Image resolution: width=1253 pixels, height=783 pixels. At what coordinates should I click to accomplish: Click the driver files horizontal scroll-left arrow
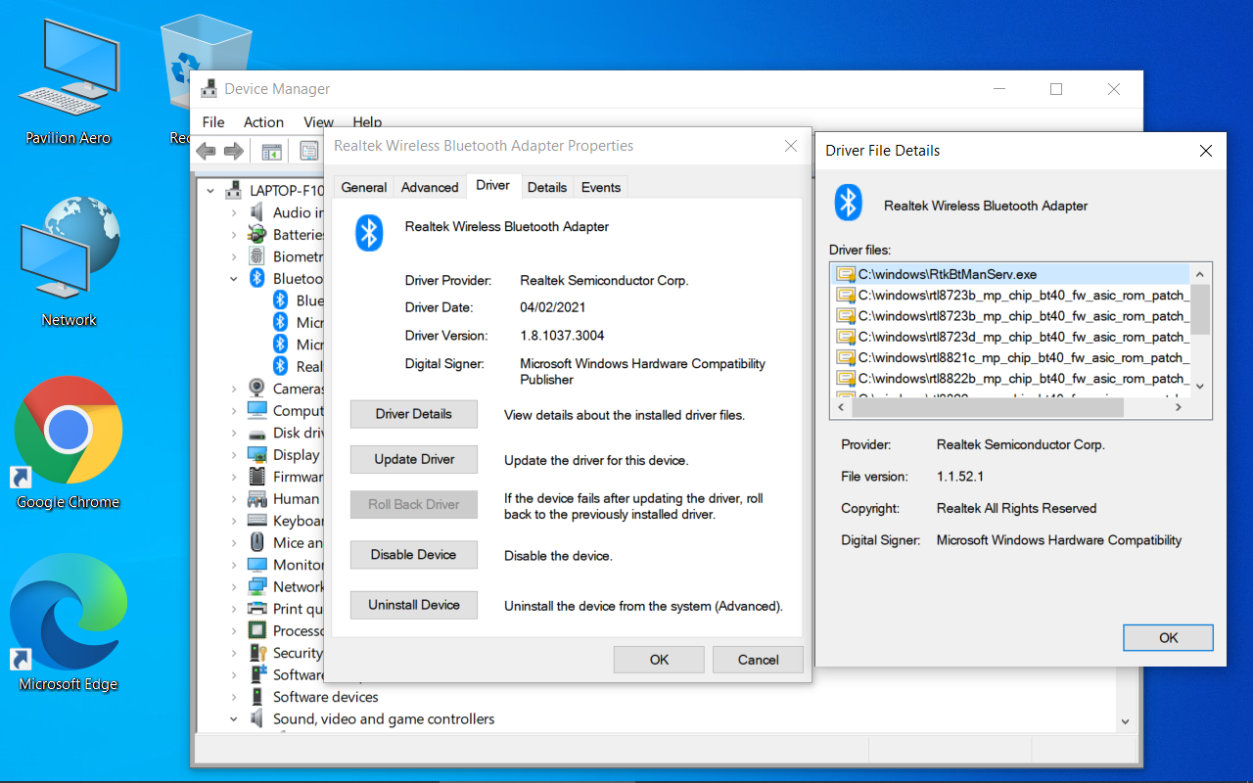[x=842, y=407]
